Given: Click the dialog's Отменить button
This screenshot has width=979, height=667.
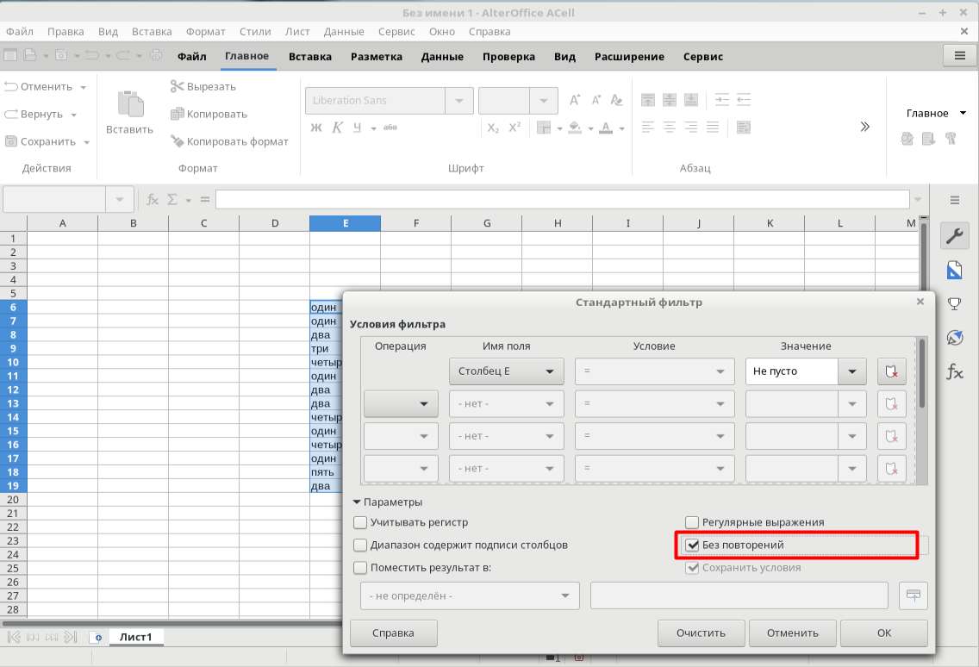Looking at the screenshot, I should pos(792,633).
